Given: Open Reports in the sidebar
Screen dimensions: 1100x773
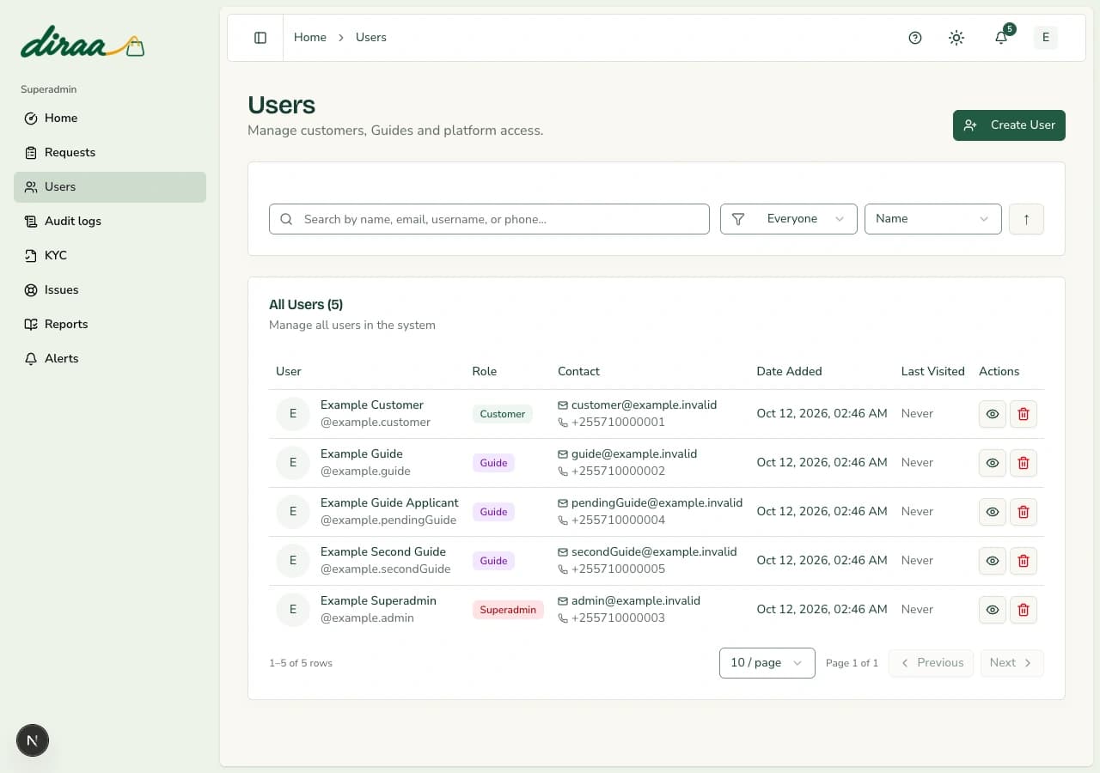Looking at the screenshot, I should click(x=110, y=325).
